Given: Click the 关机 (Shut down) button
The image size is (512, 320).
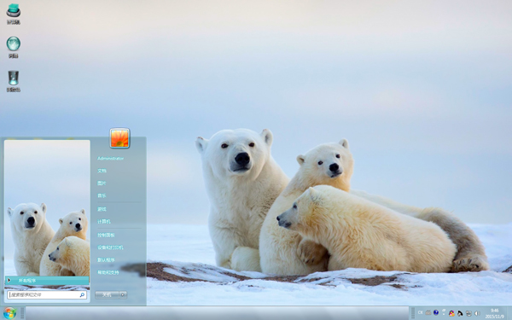Looking at the screenshot, I should (x=107, y=295).
